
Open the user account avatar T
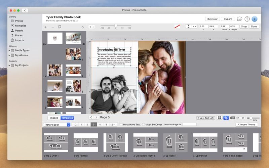(255, 19)
